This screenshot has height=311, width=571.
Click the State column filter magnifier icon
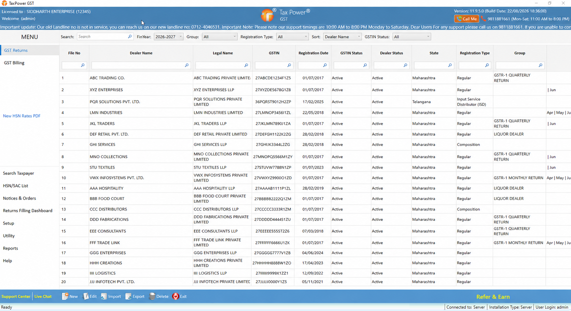click(450, 65)
